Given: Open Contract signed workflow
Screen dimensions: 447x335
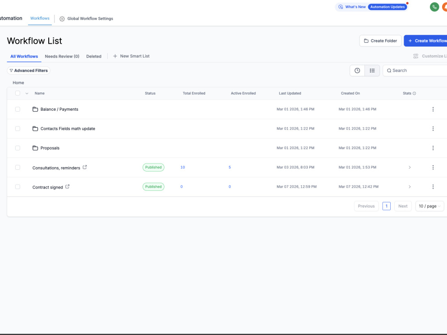Looking at the screenshot, I should 48,187.
